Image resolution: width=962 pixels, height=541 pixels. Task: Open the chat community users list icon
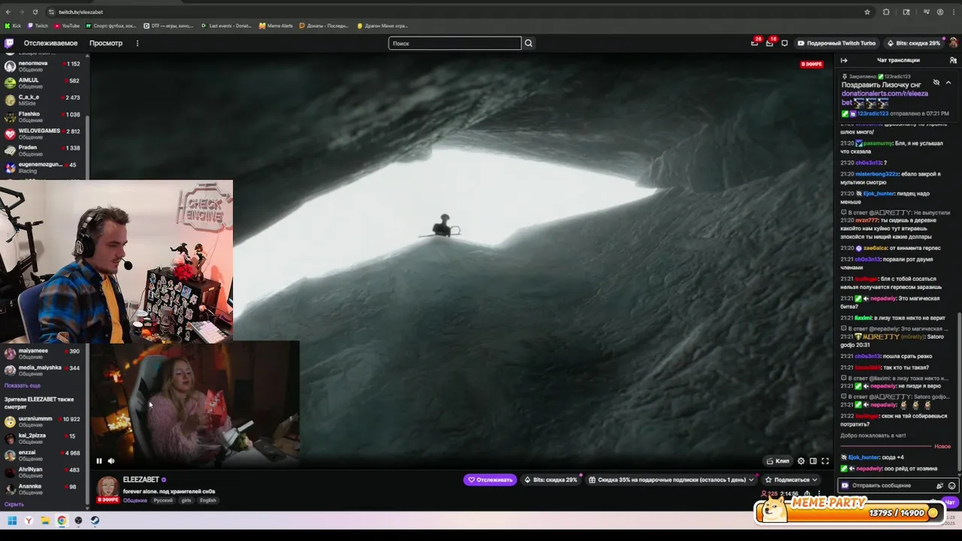coord(953,60)
